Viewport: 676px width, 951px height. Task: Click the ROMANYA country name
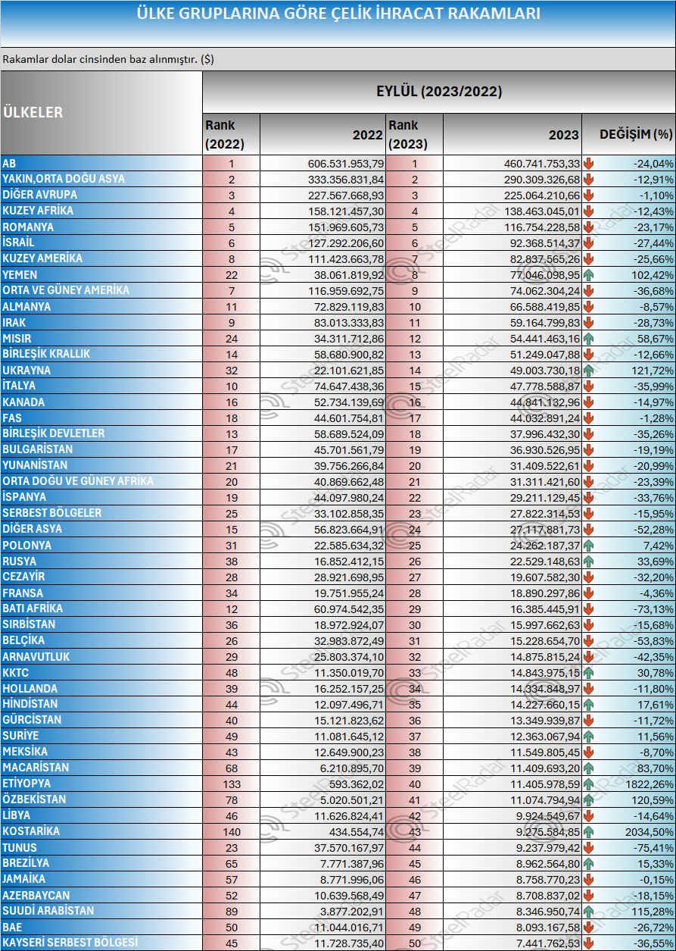point(101,227)
